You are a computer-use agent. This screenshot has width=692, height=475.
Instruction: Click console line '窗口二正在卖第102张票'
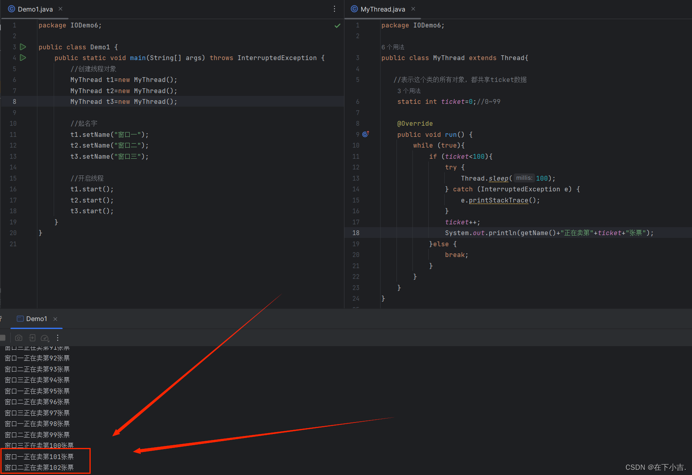pyautogui.click(x=39, y=467)
